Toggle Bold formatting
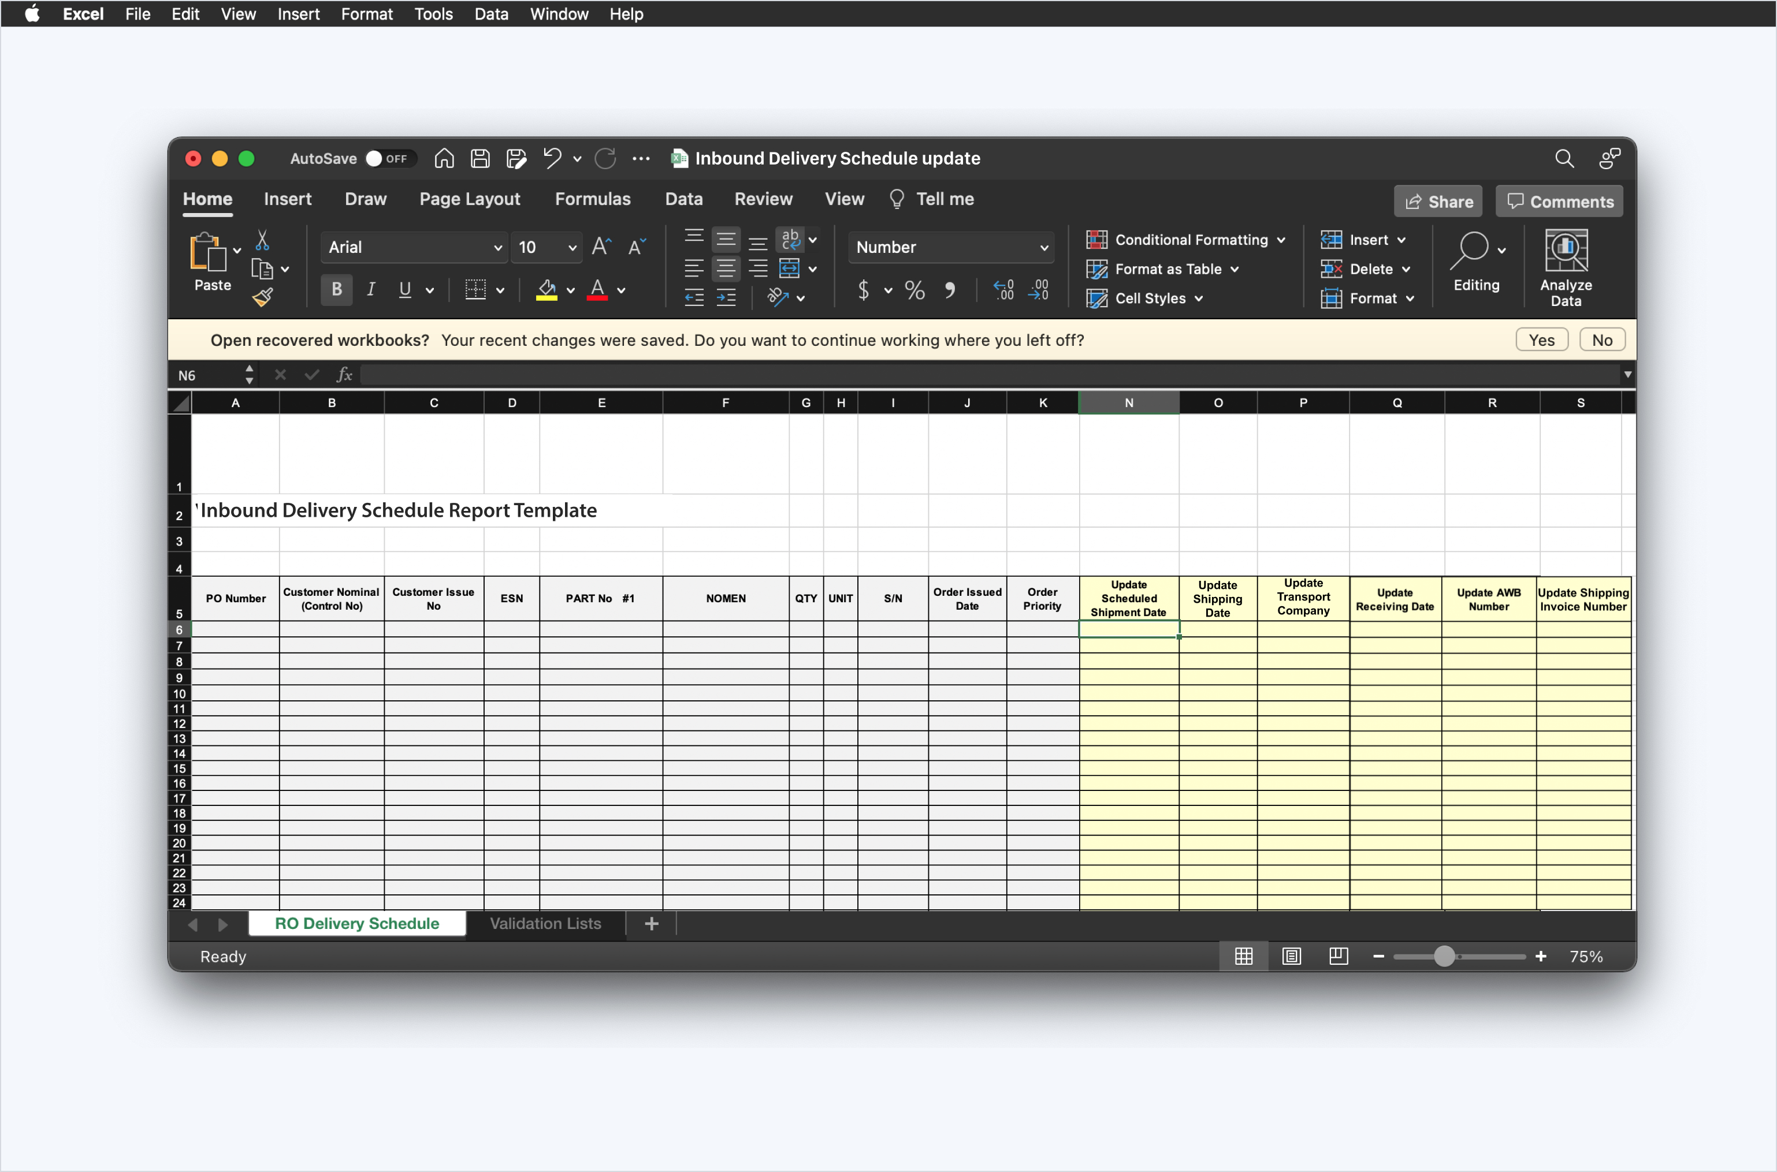 tap(337, 290)
